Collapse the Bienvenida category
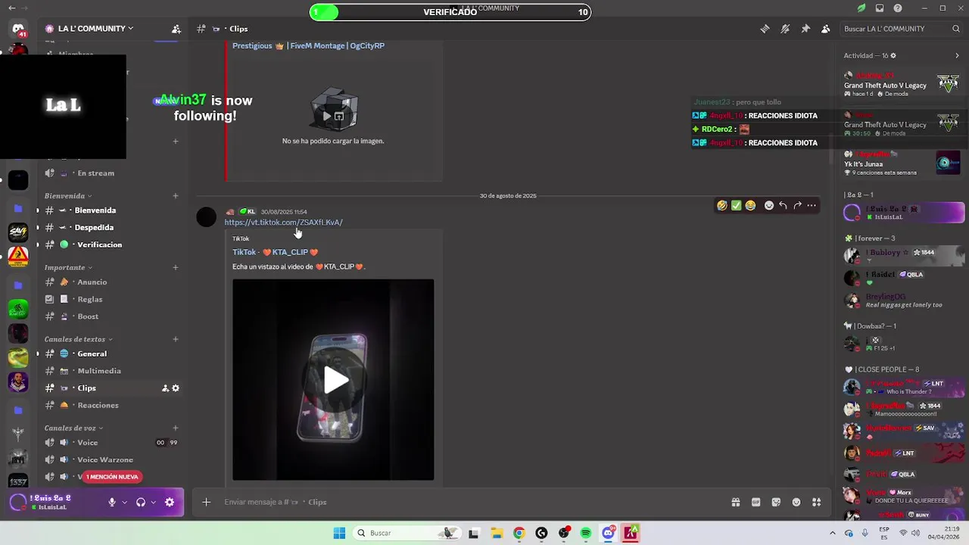Screen dimensions: 969x545 point(68,196)
